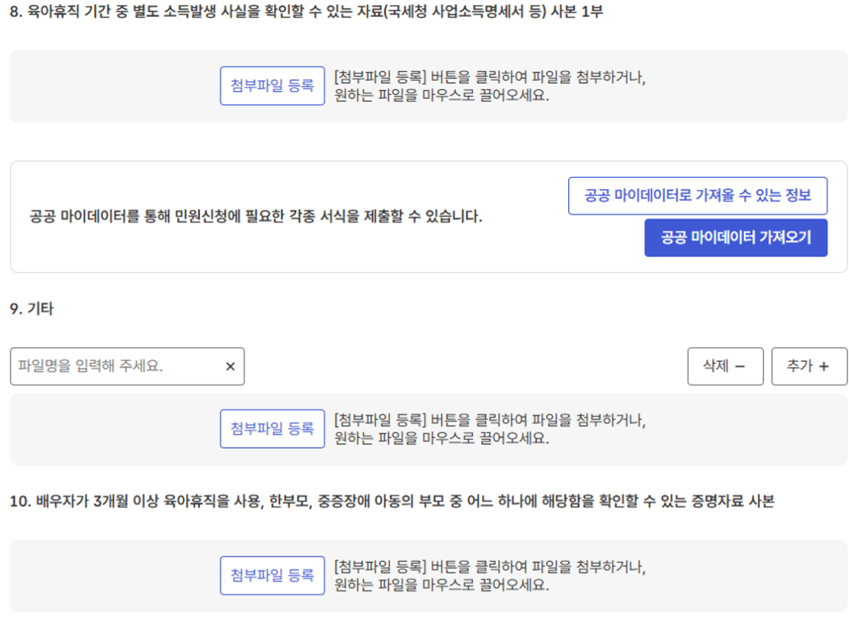Click 첨부파일 등록 button under item 8
Image resolution: width=849 pixels, height=630 pixels.
point(273,86)
